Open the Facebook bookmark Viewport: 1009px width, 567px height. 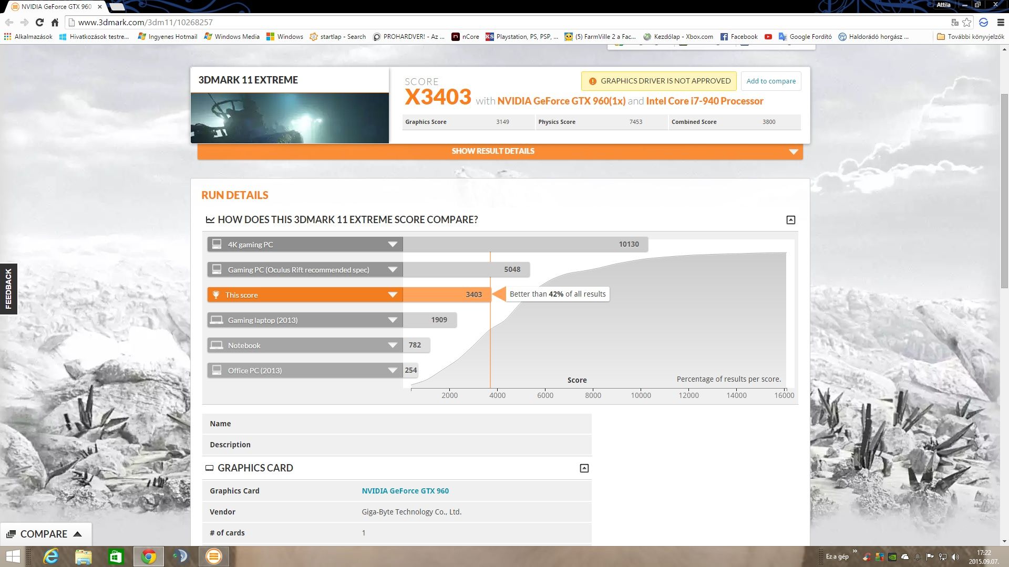(x=739, y=37)
